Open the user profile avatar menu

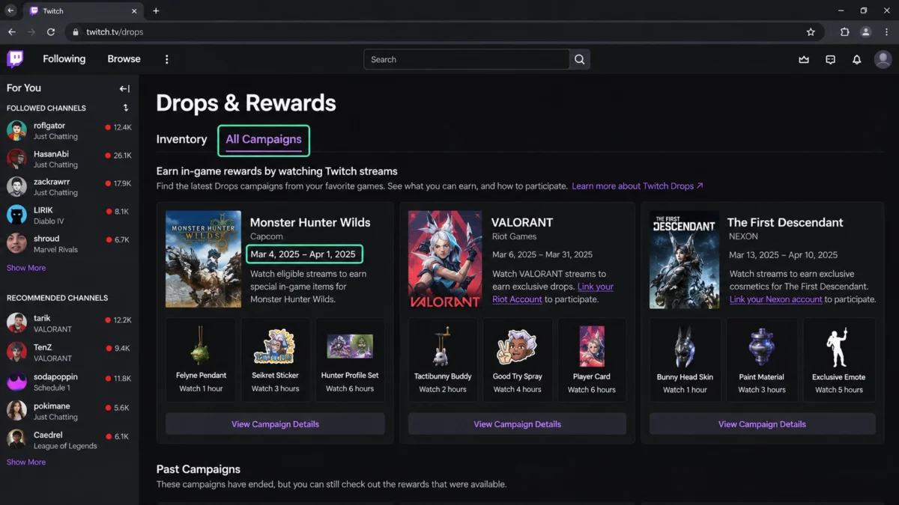[883, 59]
